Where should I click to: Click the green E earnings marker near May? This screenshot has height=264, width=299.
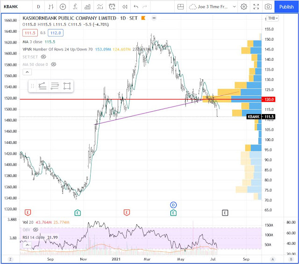pyautogui.click(x=173, y=213)
